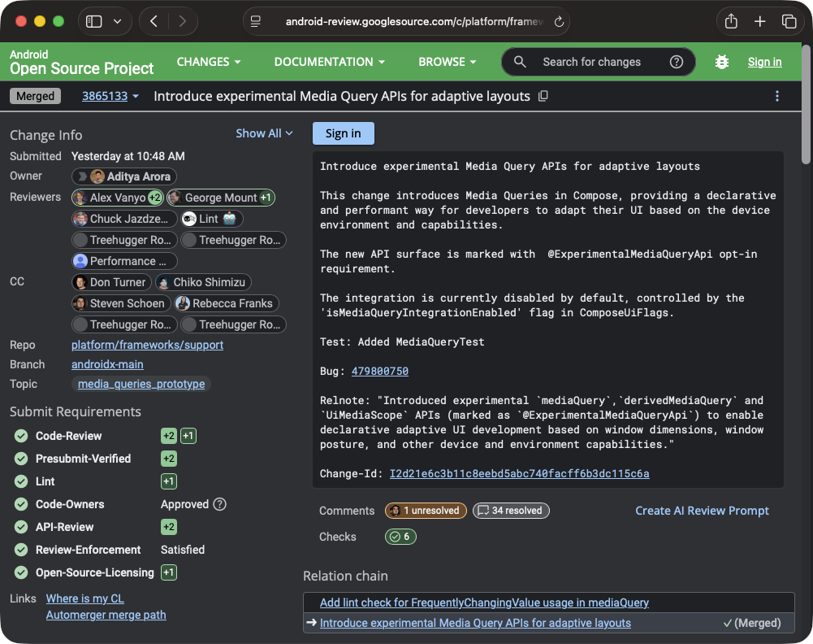The height and width of the screenshot is (644, 813).
Task: Click the bug report icon
Action: click(722, 62)
